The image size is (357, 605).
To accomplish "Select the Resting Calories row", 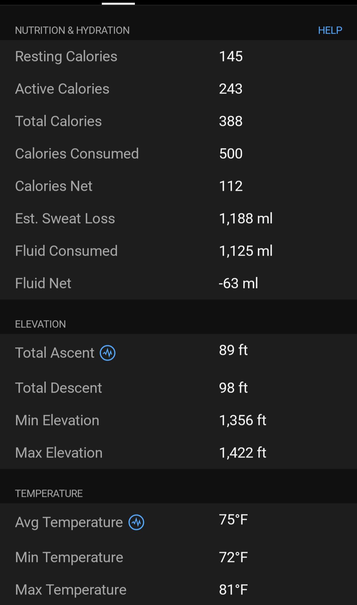I will pos(178,56).
